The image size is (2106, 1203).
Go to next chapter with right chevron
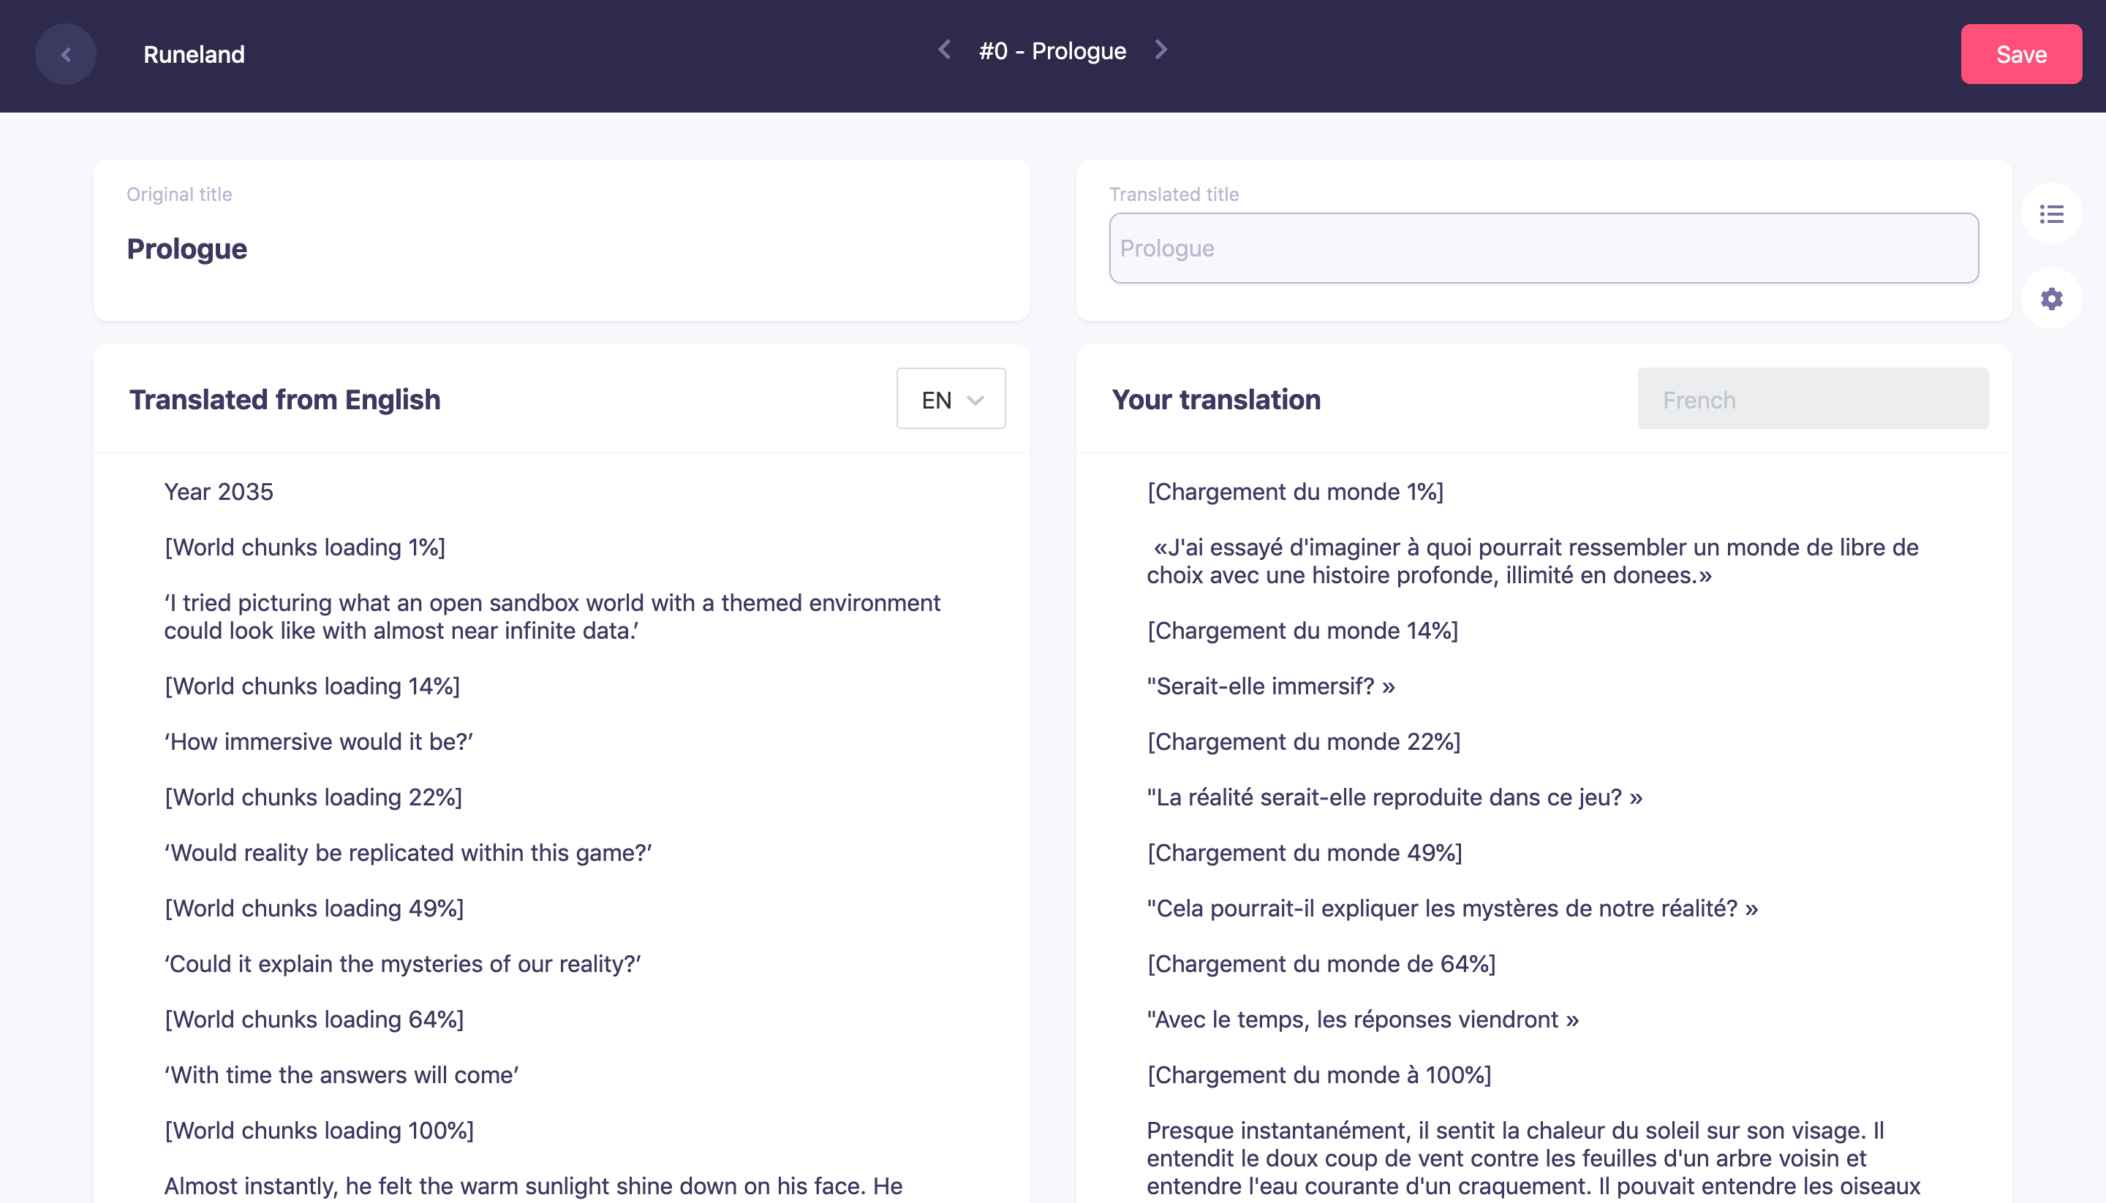click(x=1161, y=50)
